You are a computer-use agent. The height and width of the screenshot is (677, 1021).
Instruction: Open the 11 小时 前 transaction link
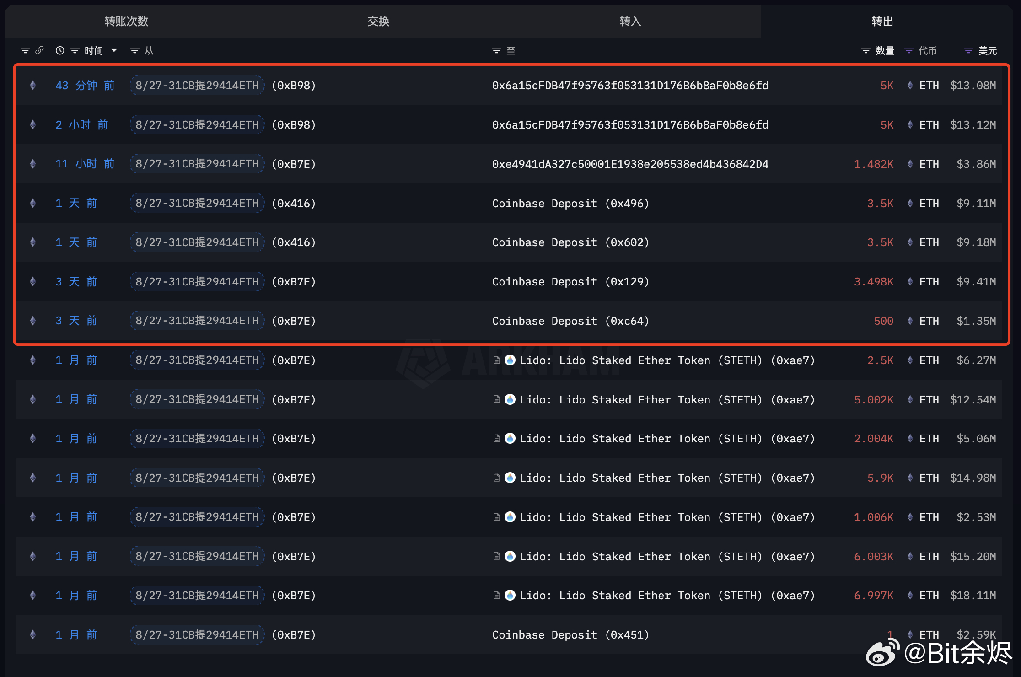click(x=85, y=164)
